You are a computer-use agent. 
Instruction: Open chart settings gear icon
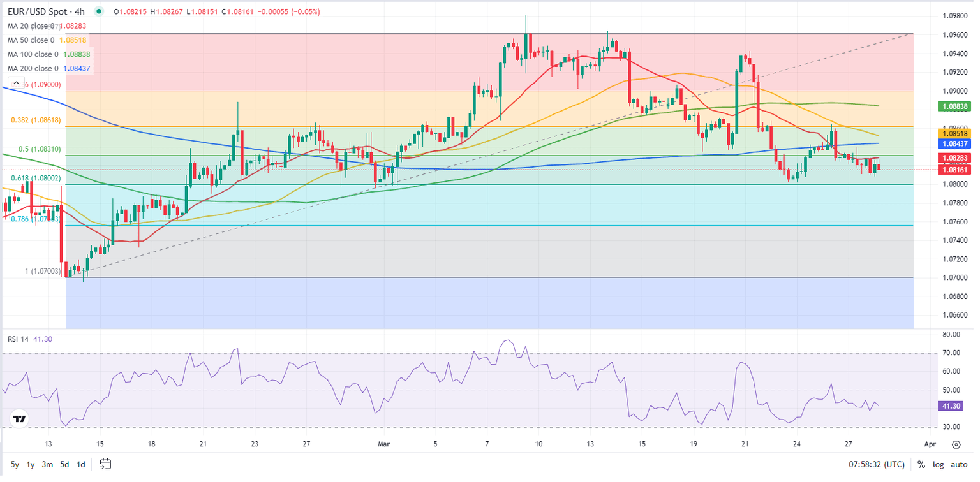pos(956,444)
